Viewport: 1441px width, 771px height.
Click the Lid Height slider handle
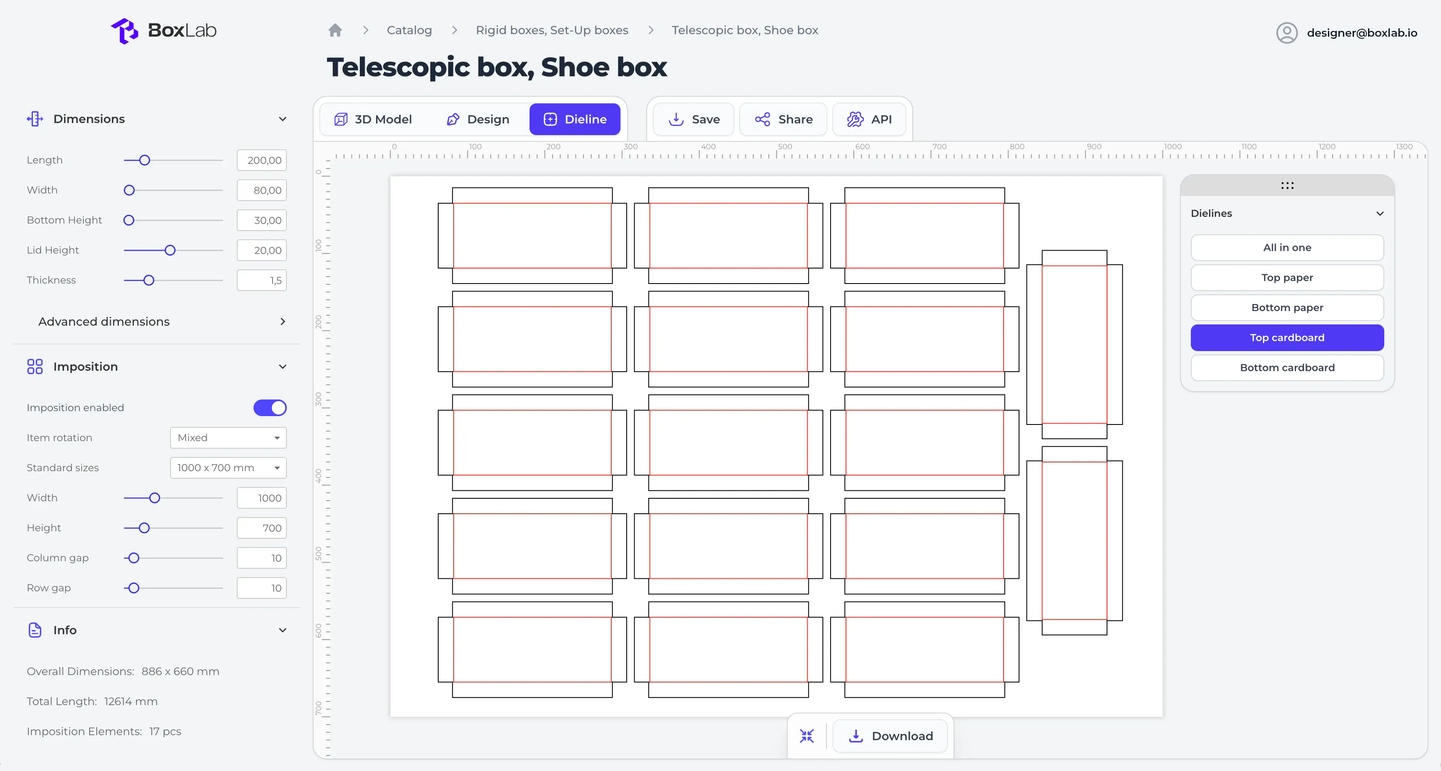coord(170,250)
